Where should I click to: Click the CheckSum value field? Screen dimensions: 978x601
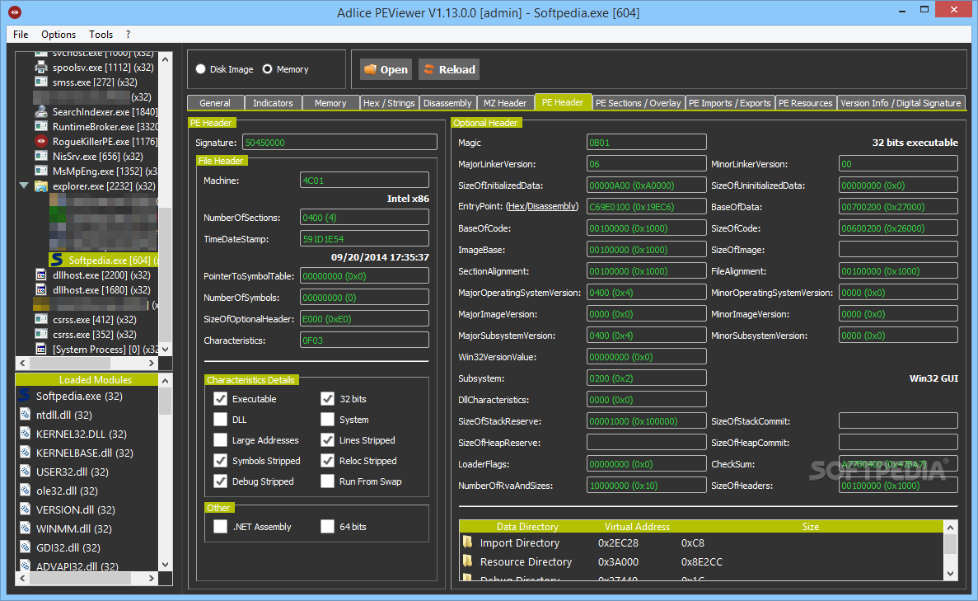(x=898, y=463)
